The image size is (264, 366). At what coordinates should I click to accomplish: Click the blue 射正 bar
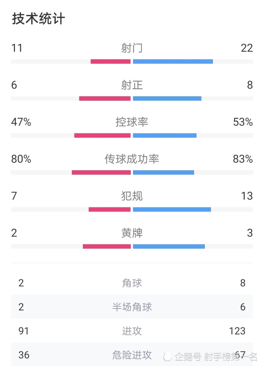167,98
